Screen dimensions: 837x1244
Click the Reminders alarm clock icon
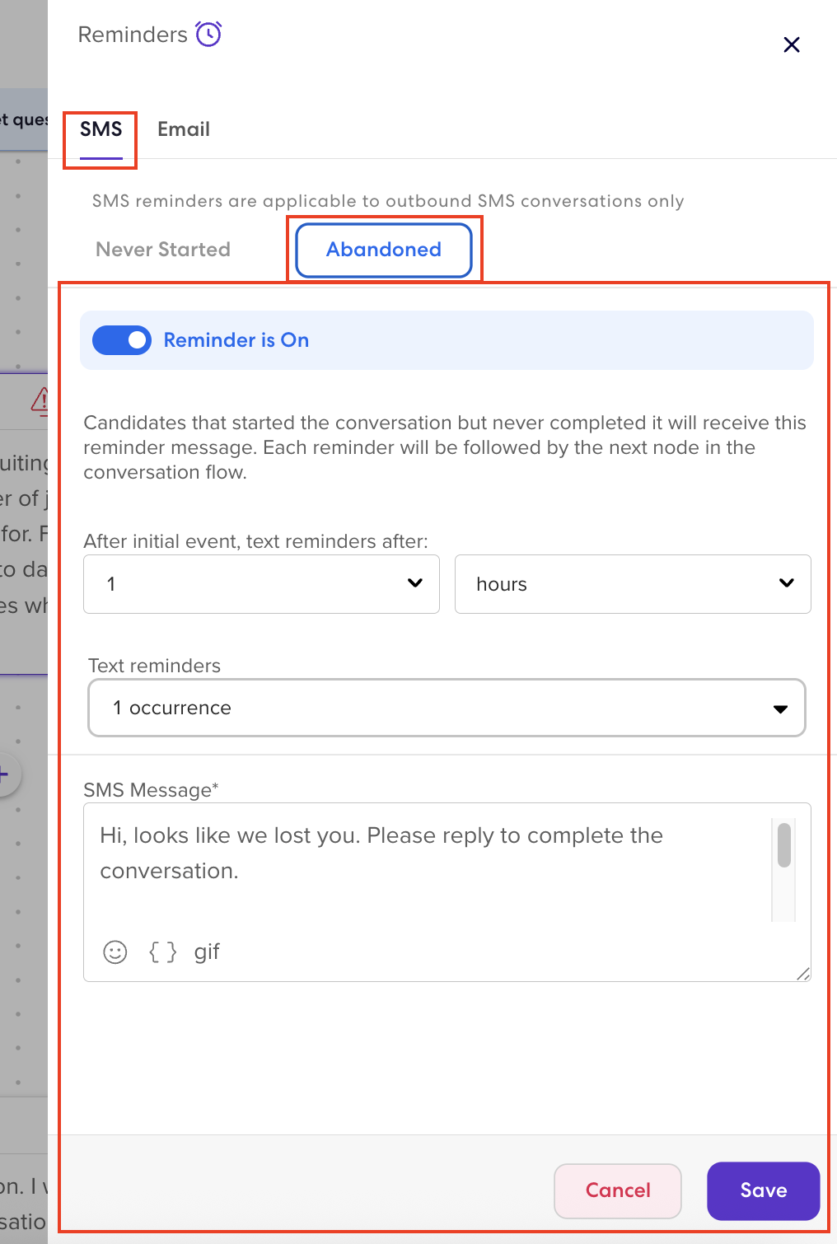208,34
